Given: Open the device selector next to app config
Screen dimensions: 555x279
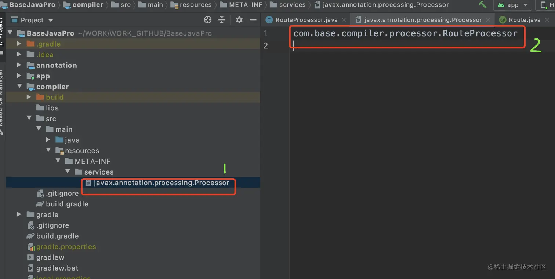Looking at the screenshot, I should tap(545, 5).
